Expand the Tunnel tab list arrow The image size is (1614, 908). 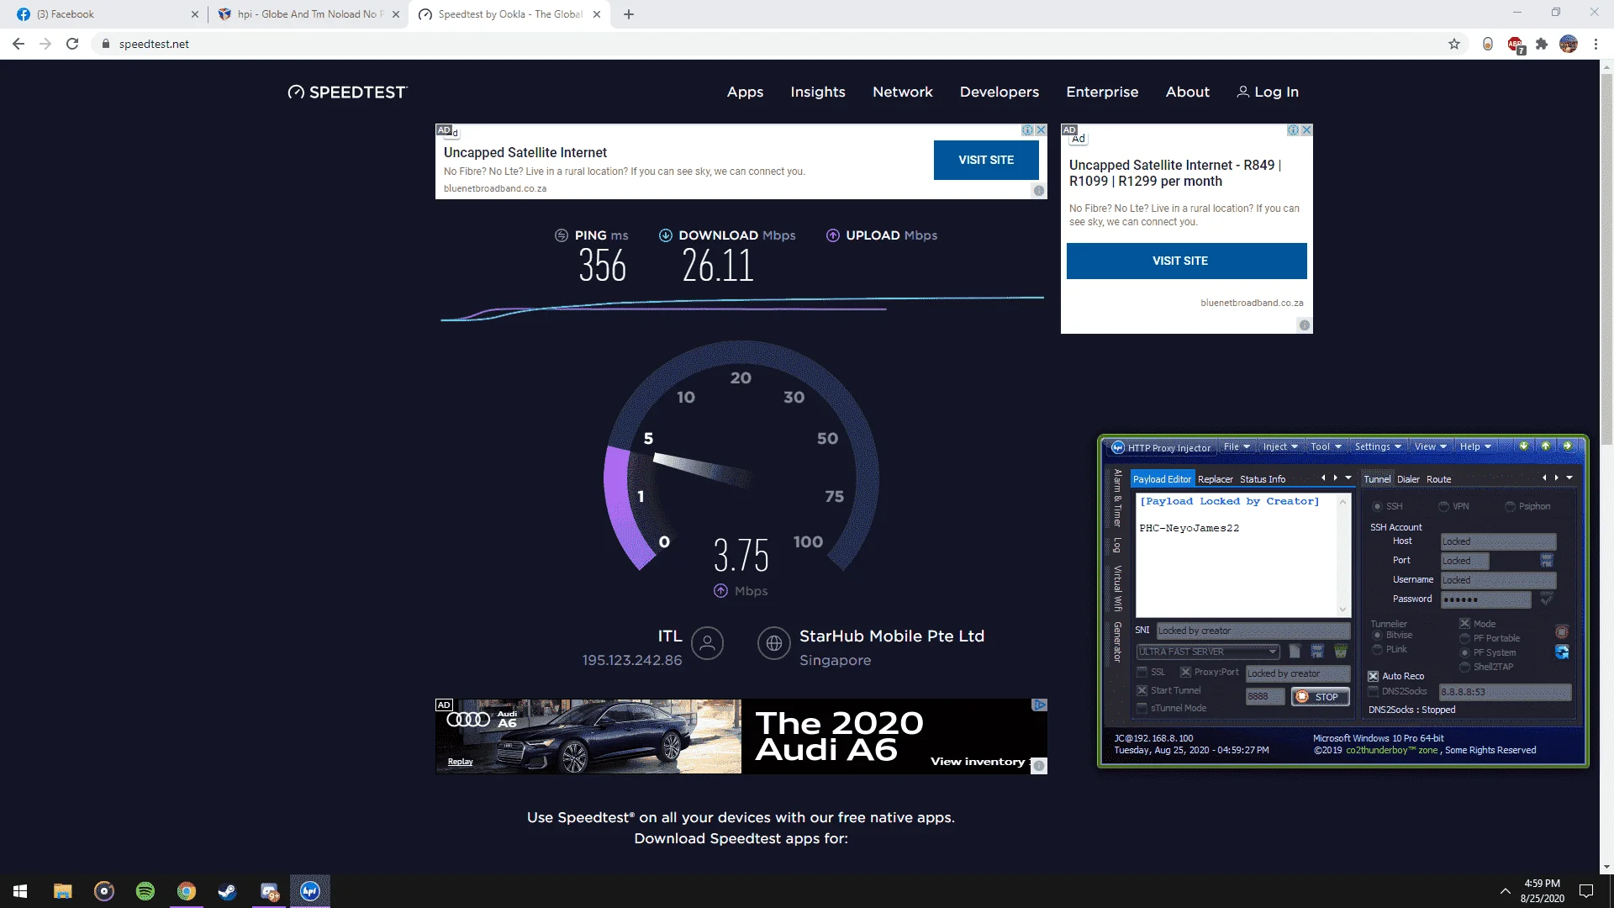pos(1569,478)
